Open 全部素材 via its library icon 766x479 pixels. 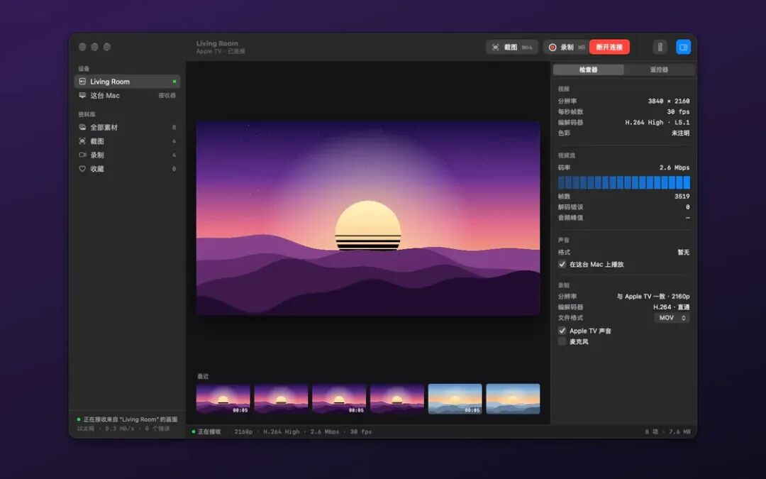tap(82, 127)
